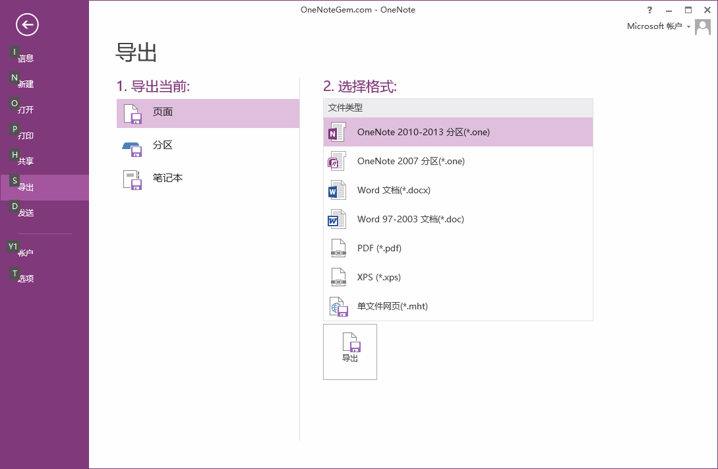Click the account profile avatar picture
Screen dimensions: 718x469
click(x=703, y=27)
